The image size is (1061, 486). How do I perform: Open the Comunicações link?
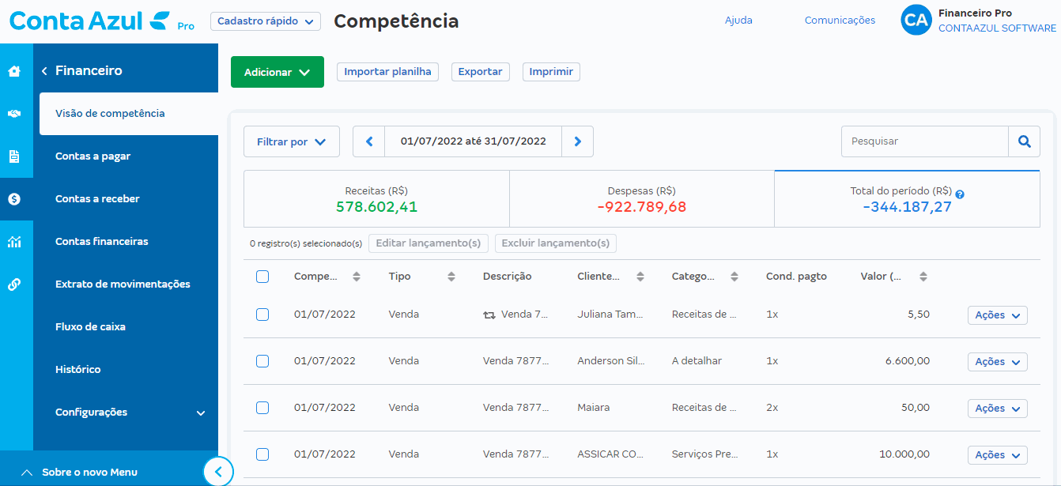[x=840, y=21]
